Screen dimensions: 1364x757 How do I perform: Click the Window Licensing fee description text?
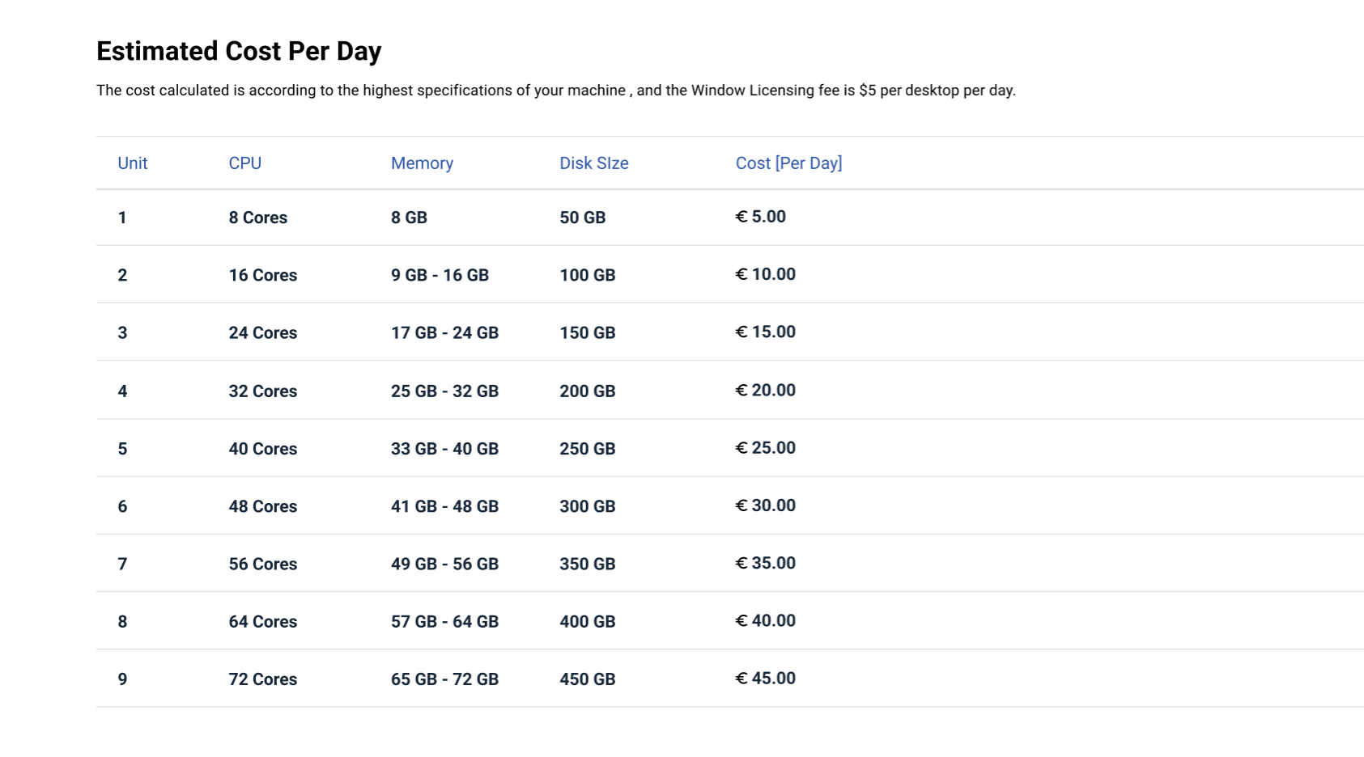tap(556, 90)
